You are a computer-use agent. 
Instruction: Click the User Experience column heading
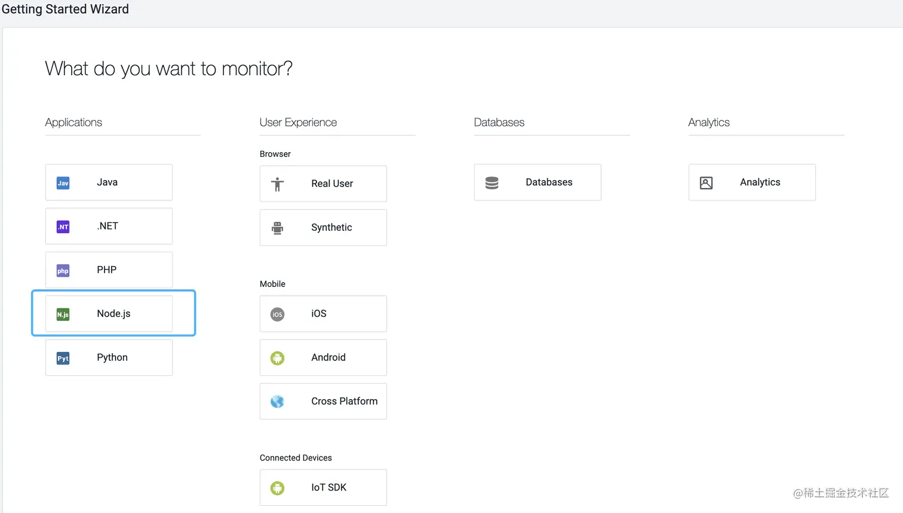[298, 122]
